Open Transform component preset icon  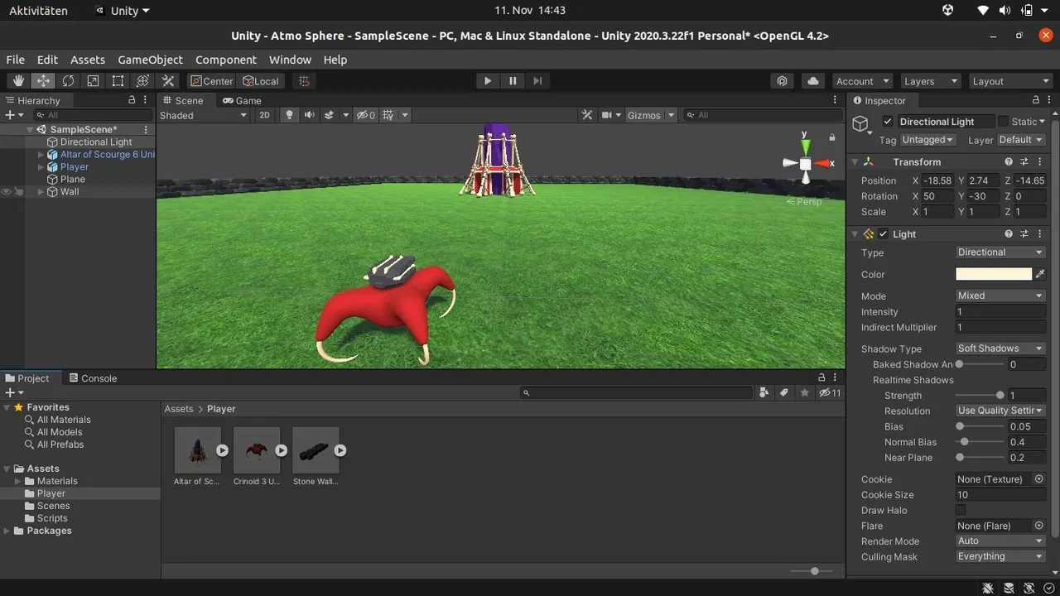(x=1024, y=162)
